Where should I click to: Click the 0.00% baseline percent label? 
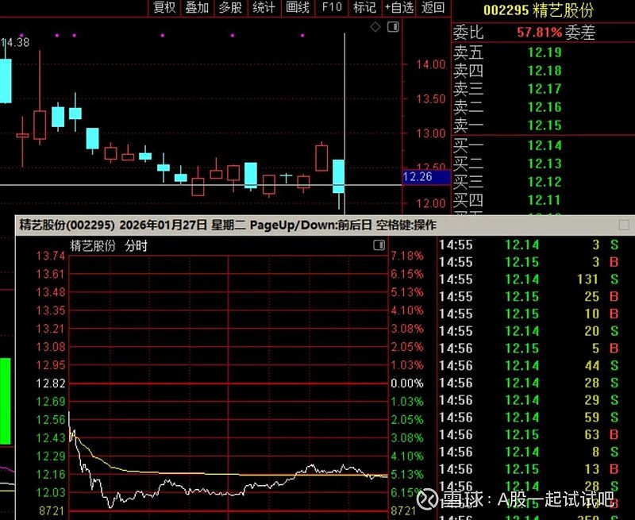pos(406,383)
